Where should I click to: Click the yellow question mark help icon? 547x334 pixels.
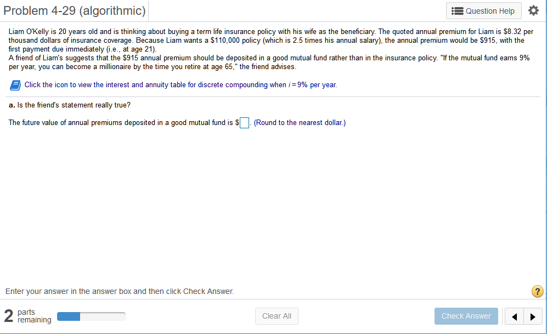pyautogui.click(x=537, y=291)
